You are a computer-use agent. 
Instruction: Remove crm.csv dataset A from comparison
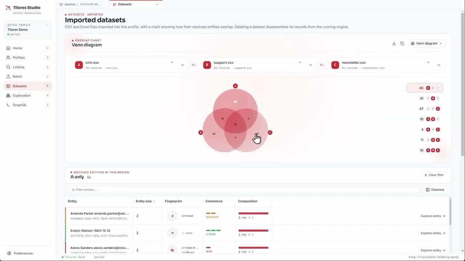182,65
